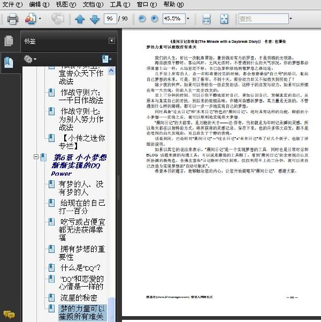Select the Bookmarks panel icon in sidebar
Image resolution: width=321 pixels, height=322 pixels.
(9, 63)
